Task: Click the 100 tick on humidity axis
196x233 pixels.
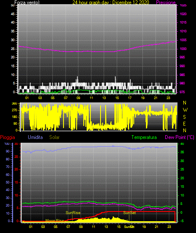Action: (x=7, y=144)
